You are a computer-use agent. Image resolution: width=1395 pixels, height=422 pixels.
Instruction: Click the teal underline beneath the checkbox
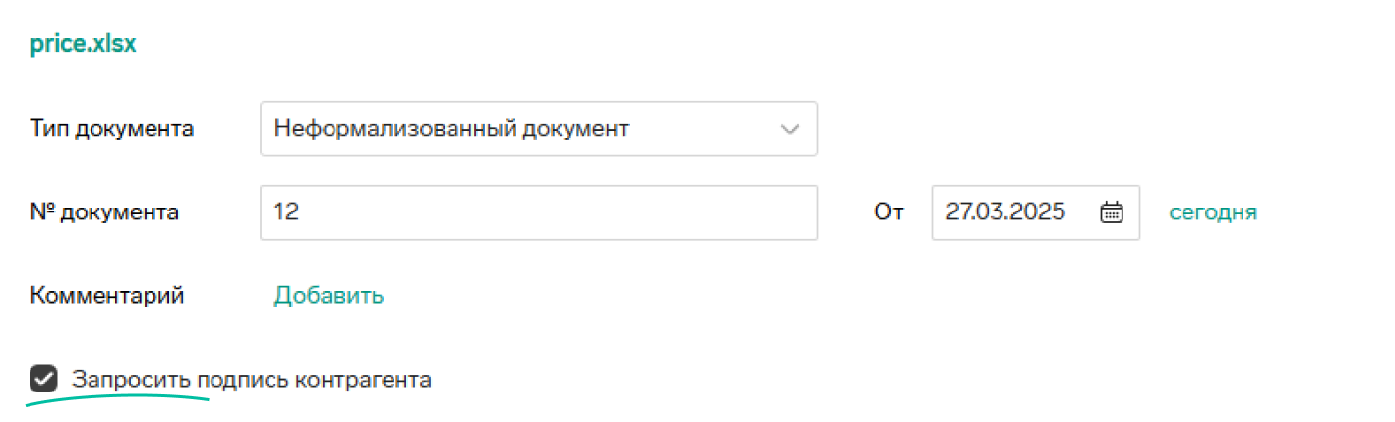pos(117,400)
